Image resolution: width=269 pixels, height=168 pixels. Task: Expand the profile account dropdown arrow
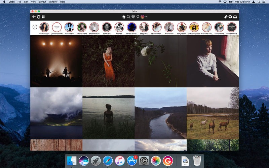[146, 17]
